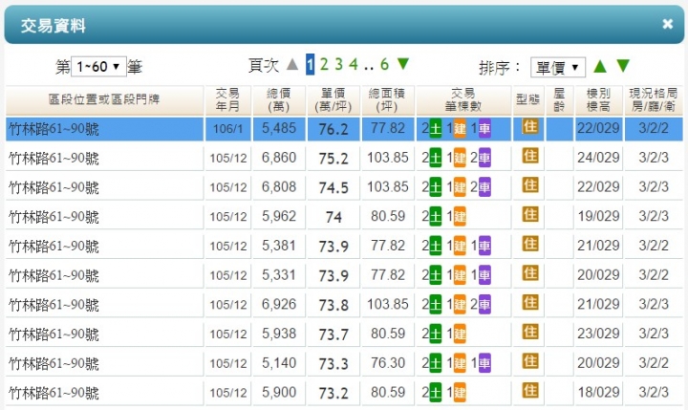Click the 單價(萬/坪) column header
This screenshot has width=688, height=410.
333,99
